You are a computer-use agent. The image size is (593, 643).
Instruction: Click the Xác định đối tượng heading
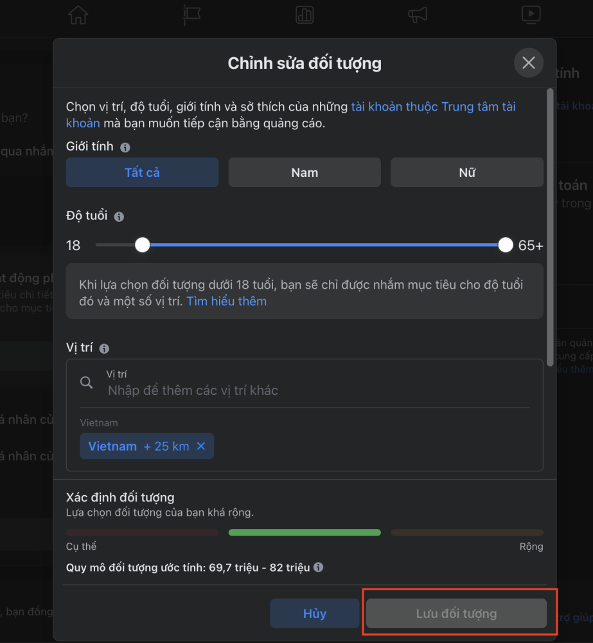(x=120, y=498)
